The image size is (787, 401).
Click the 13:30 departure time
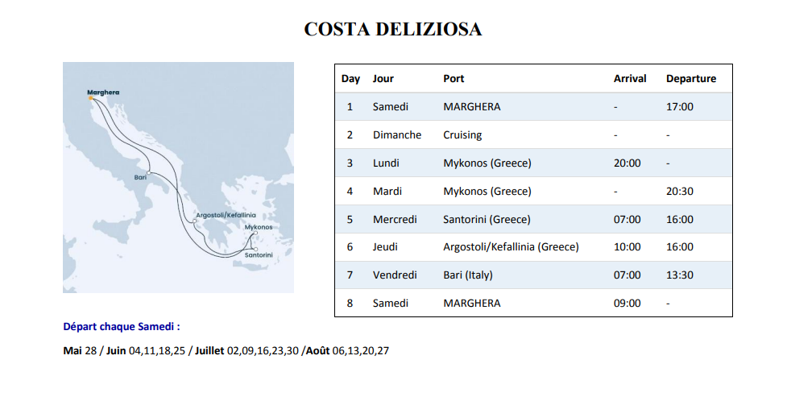point(680,275)
